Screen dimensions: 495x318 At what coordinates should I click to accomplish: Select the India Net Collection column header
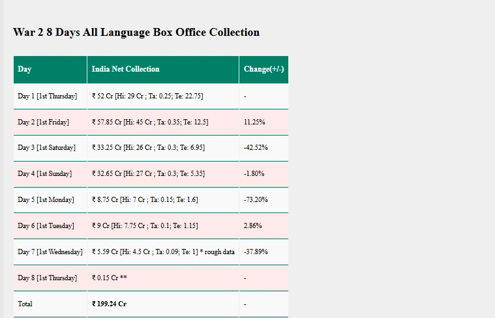coord(125,69)
